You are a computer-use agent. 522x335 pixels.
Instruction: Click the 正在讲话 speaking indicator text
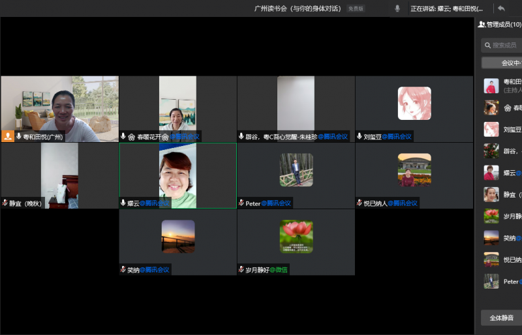pos(447,8)
